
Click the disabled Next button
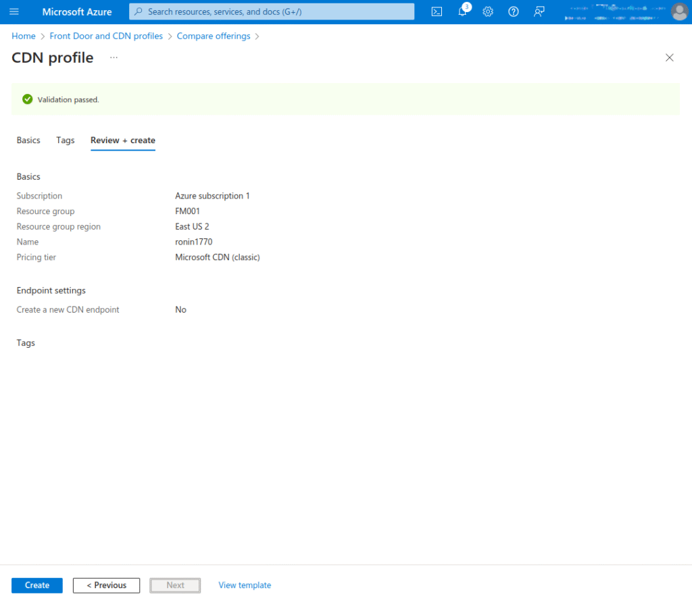pos(175,585)
